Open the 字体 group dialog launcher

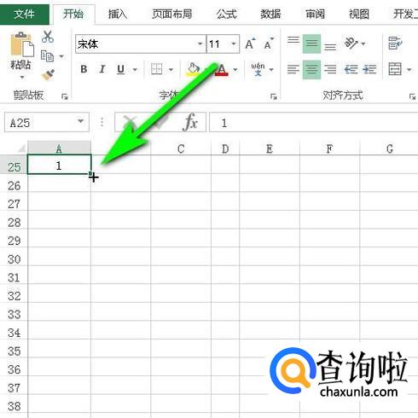tap(274, 96)
